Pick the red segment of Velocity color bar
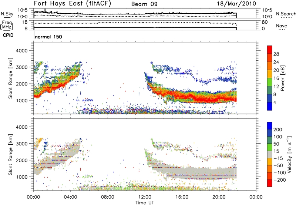 point(270,183)
